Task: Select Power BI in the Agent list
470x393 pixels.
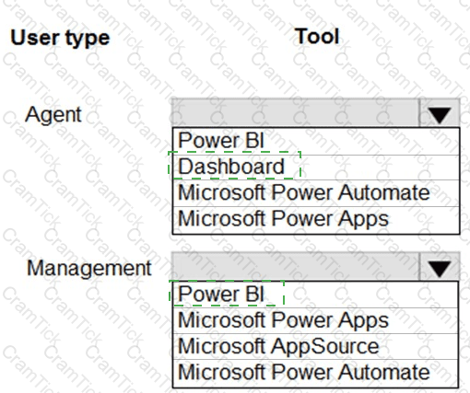Action: 316,141
